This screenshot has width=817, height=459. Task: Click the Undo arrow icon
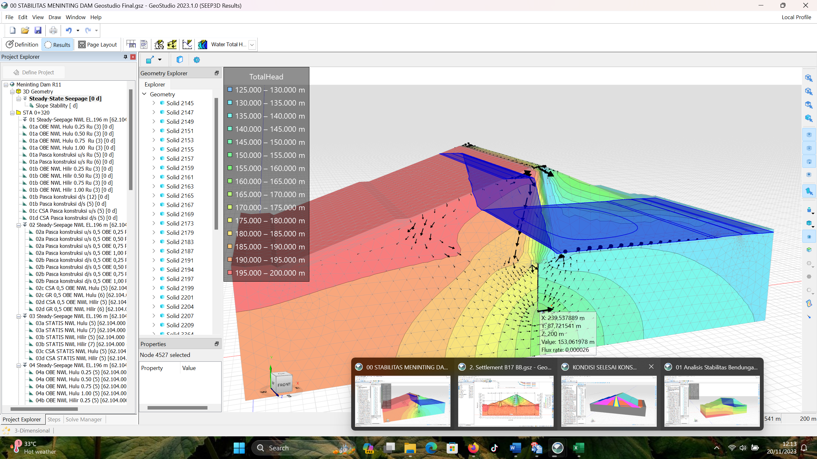[x=69, y=30]
